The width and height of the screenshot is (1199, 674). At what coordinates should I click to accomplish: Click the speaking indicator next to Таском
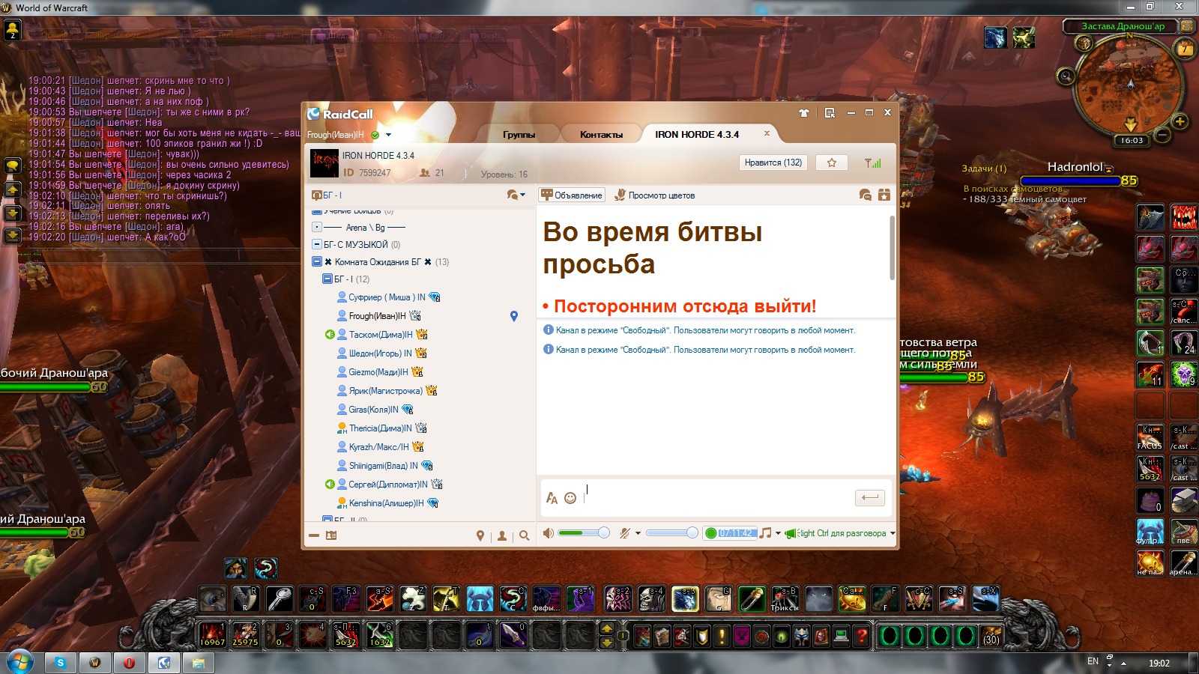tap(330, 335)
